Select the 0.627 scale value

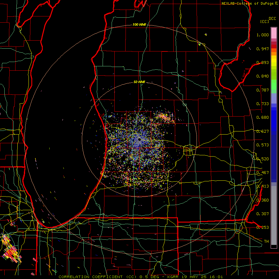263,131
